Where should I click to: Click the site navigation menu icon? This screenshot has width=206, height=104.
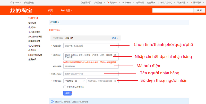coord(191,3)
